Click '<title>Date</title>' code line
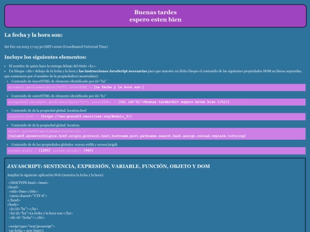 [24, 191]
